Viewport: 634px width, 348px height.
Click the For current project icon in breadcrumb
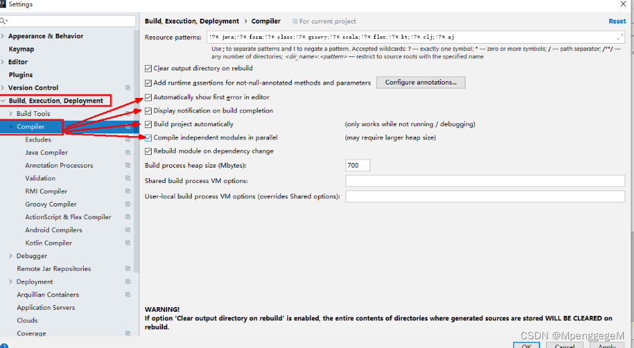pos(295,21)
